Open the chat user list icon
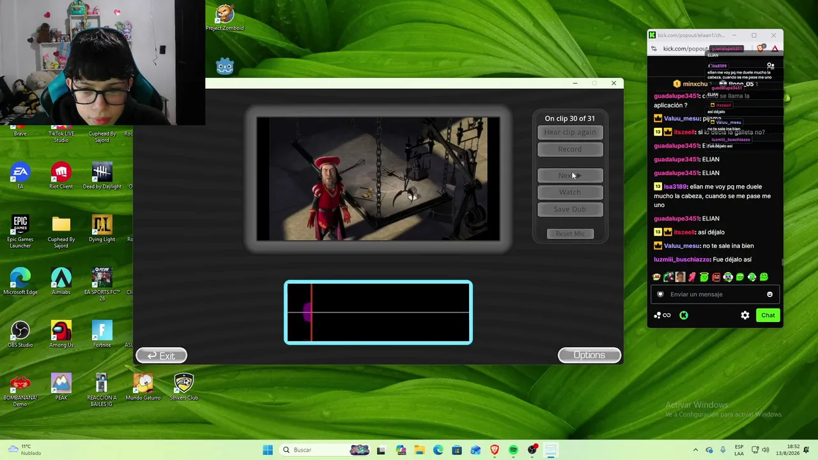The height and width of the screenshot is (460, 818). point(771,66)
